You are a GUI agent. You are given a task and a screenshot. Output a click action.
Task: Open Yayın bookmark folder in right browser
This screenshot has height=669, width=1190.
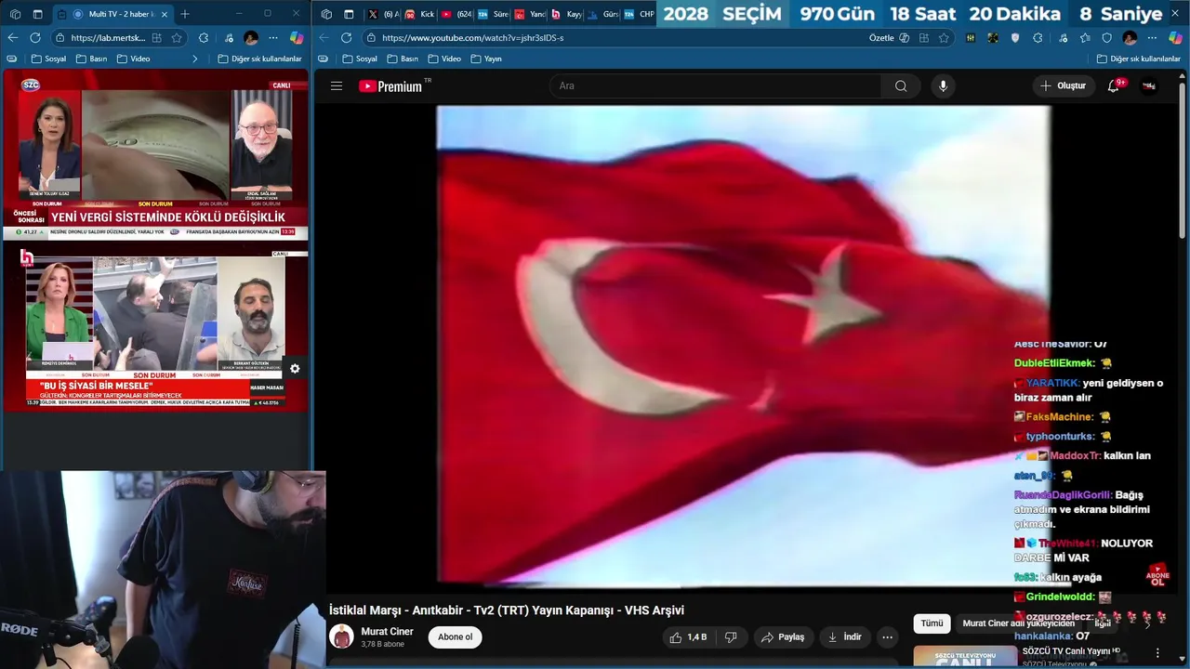[x=486, y=59]
